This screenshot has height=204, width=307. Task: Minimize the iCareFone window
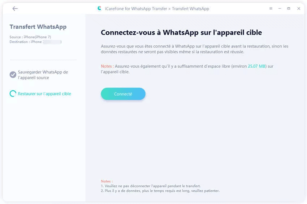point(280,8)
